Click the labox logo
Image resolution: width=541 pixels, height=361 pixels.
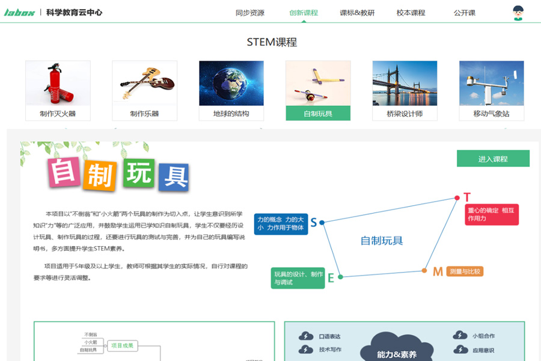(19, 13)
